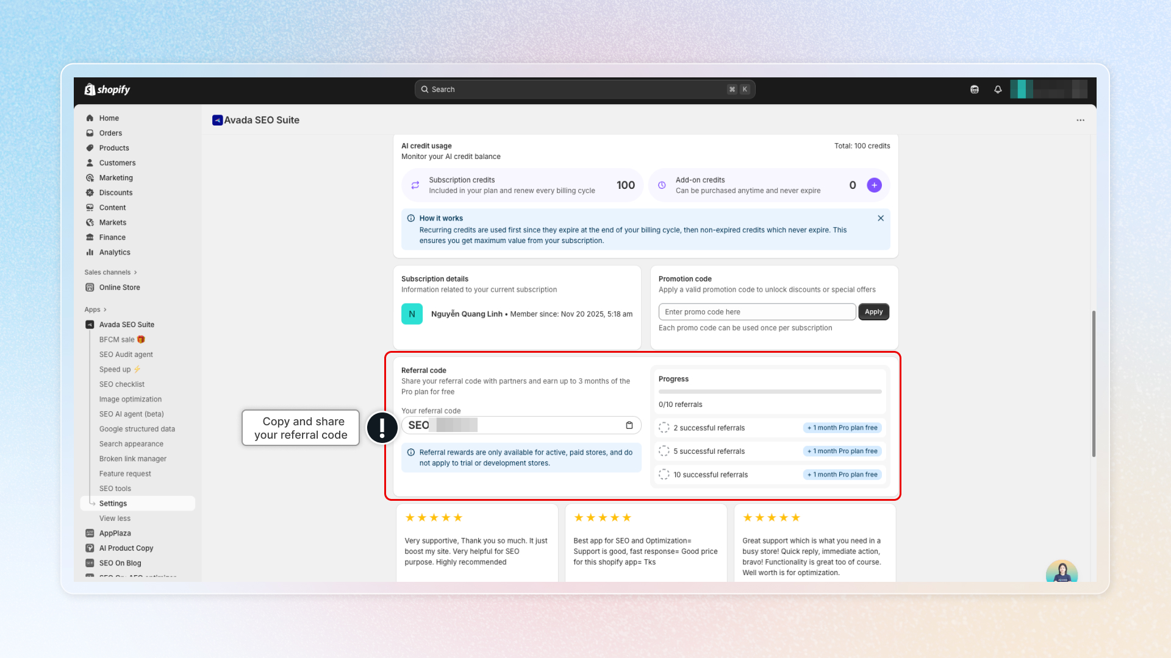Click the Shopify logo

(x=107, y=90)
